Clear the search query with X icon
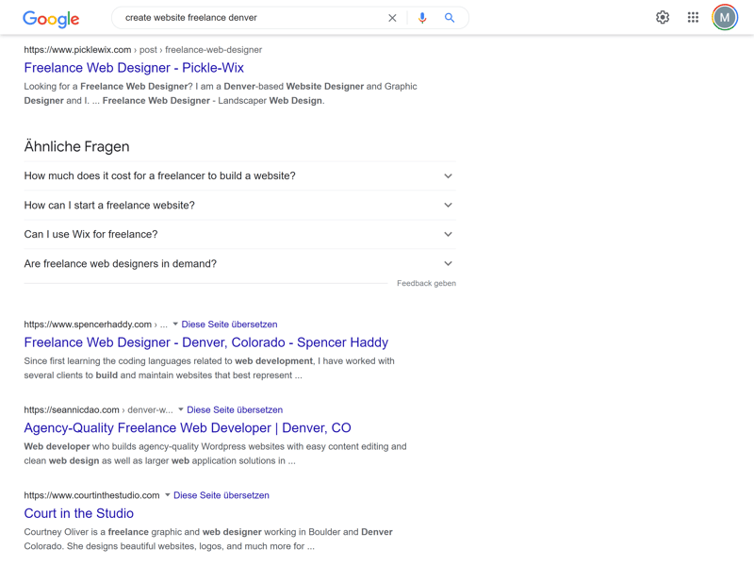The height and width of the screenshot is (566, 754). point(392,18)
